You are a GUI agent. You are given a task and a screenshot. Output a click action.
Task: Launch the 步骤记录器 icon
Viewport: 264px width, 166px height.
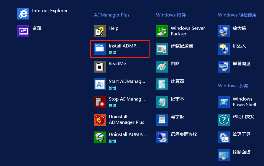point(162,49)
